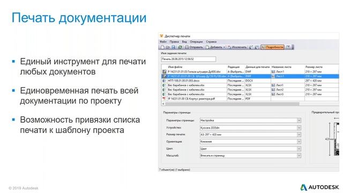Image resolution: width=343 pixels, height=193 pixels.
Task: Sort by the Данные для печати column header
Action: tap(258, 67)
